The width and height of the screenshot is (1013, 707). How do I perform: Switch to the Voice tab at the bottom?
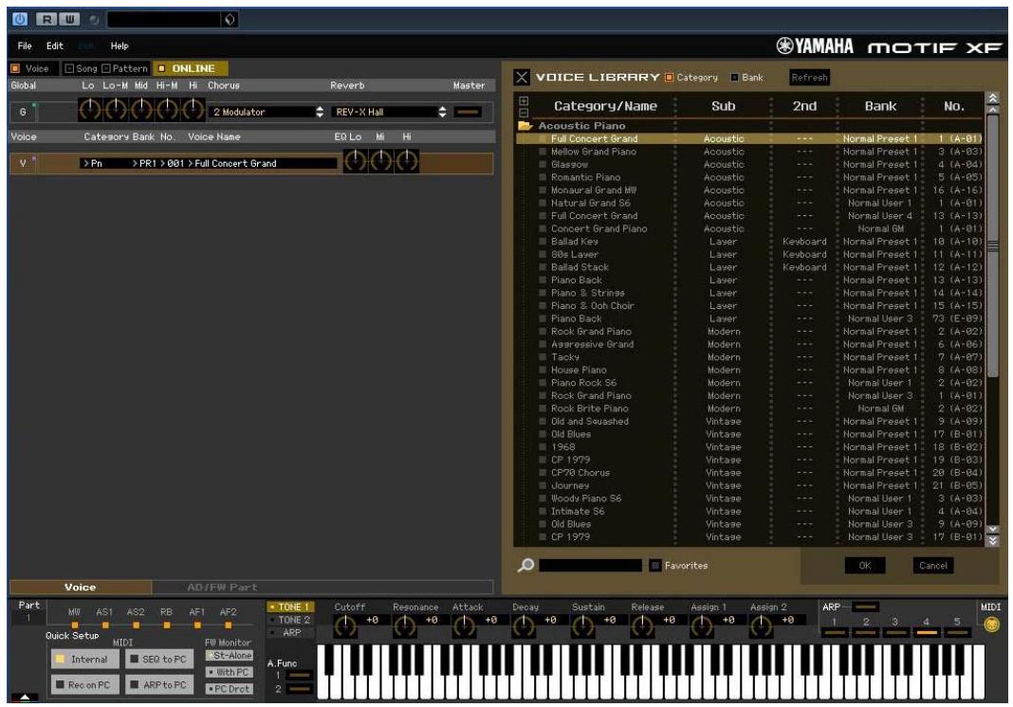[x=80, y=587]
